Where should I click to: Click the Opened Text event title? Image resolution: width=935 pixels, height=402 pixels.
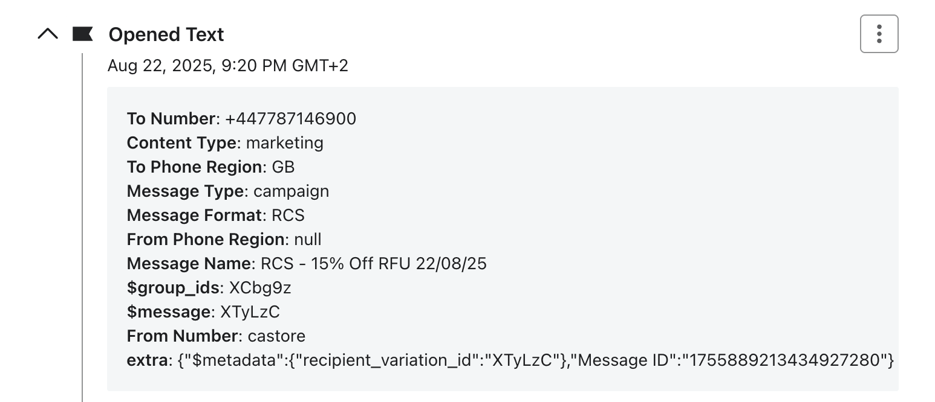click(166, 34)
